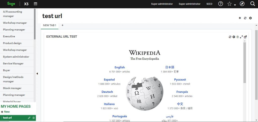
Task: Click the left sidebar scrollbar thumb
Action: pyautogui.click(x=35, y=24)
